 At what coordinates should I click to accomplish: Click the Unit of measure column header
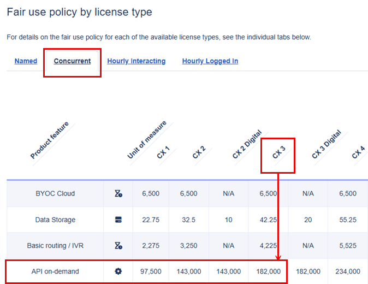coord(146,140)
